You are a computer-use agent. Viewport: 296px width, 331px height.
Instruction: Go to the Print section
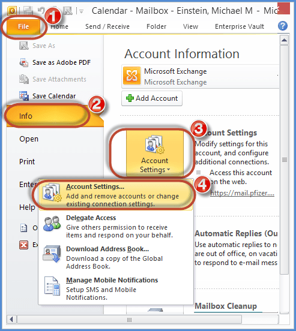[x=27, y=162]
